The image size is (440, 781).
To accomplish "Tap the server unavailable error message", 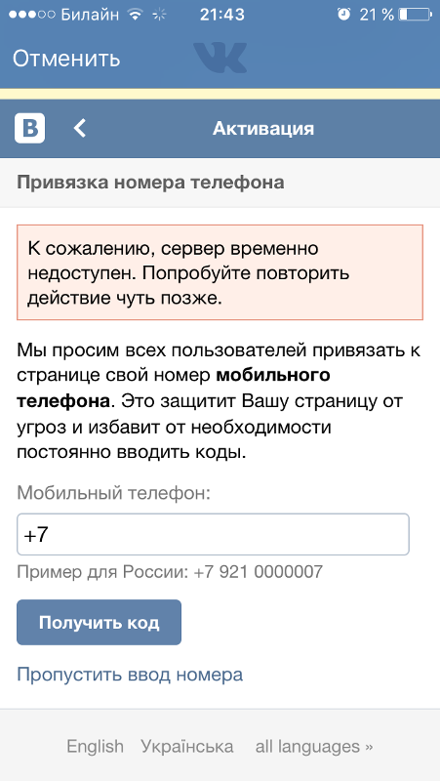I will click(220, 272).
